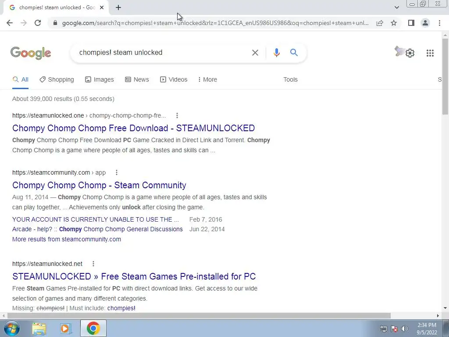Submit search with the magnifier icon
Screen dimensions: 449x337
(x=294, y=53)
